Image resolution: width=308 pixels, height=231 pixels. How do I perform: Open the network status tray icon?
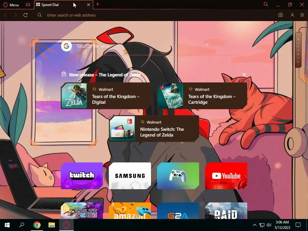point(262,225)
